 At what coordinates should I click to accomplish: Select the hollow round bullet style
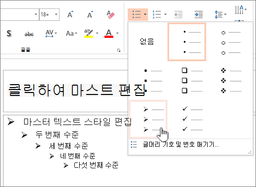pos(231,42)
